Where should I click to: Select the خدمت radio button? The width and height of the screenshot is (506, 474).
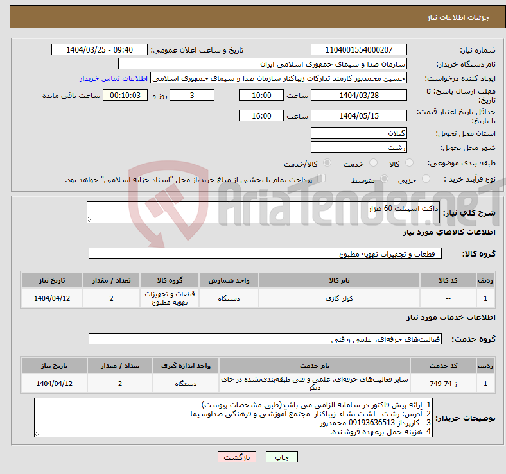373,163
